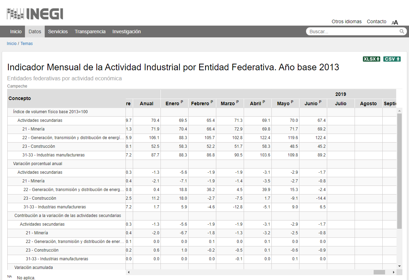This screenshot has width=409, height=280.
Task: Click the INEGI logo
Action: coord(35,13)
